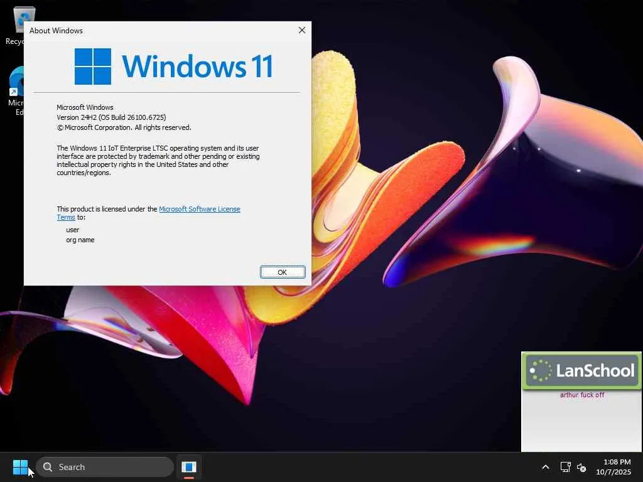The width and height of the screenshot is (643, 482).
Task: Open the Windows Start menu
Action: [20, 467]
